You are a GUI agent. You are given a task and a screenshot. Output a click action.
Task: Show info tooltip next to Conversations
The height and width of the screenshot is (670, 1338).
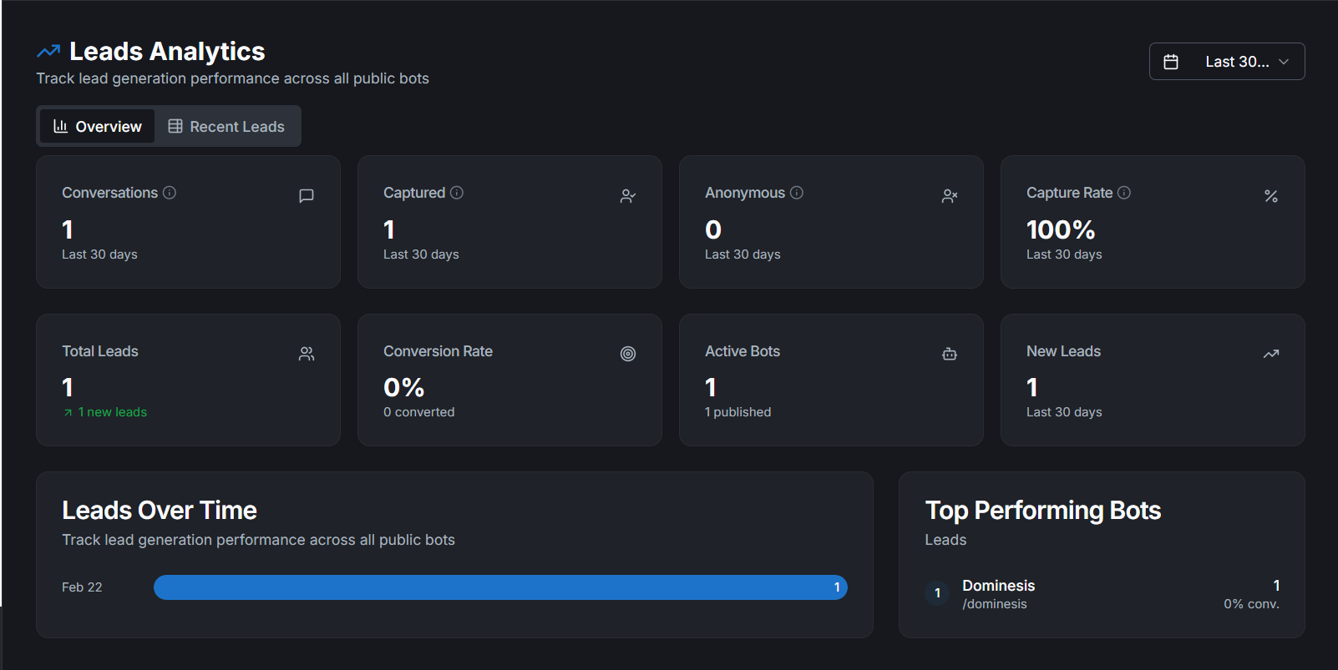coord(170,193)
